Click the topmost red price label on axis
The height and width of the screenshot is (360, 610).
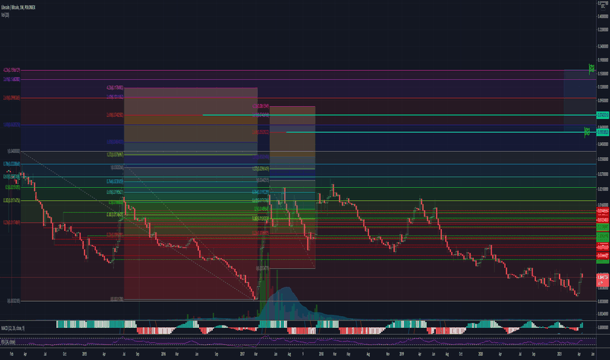click(603, 211)
